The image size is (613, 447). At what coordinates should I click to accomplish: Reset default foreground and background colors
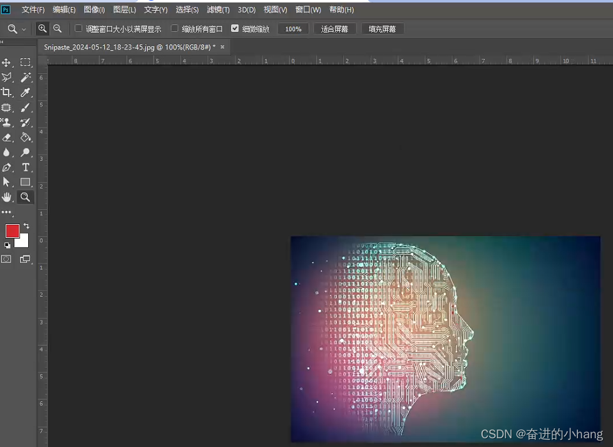tap(7, 245)
